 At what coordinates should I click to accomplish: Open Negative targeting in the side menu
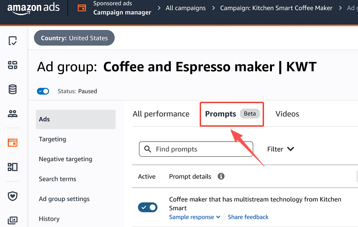[65, 159]
